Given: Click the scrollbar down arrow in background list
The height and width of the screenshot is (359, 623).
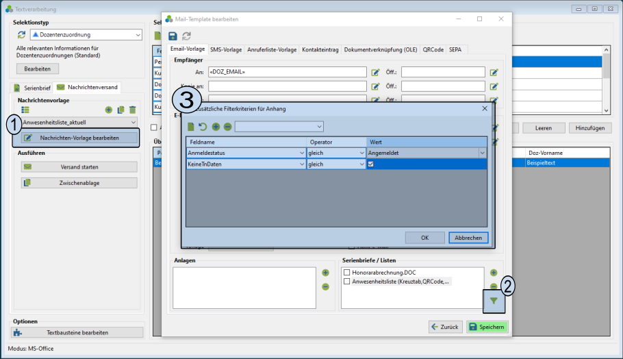Looking at the screenshot, I should tap(606, 111).
